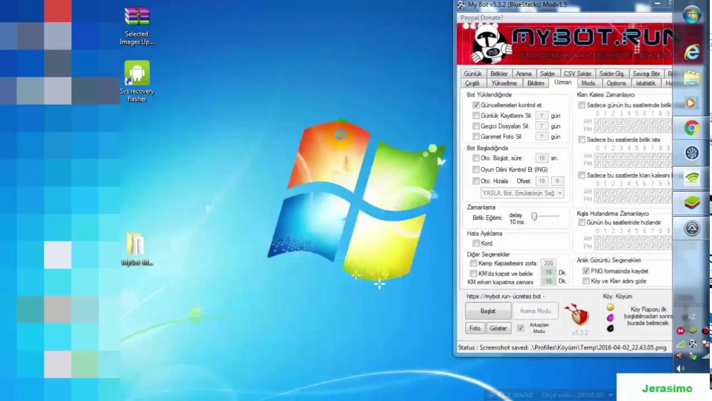The width and height of the screenshot is (712, 401).
Task: Click the red M tray icon
Action: 680,331
